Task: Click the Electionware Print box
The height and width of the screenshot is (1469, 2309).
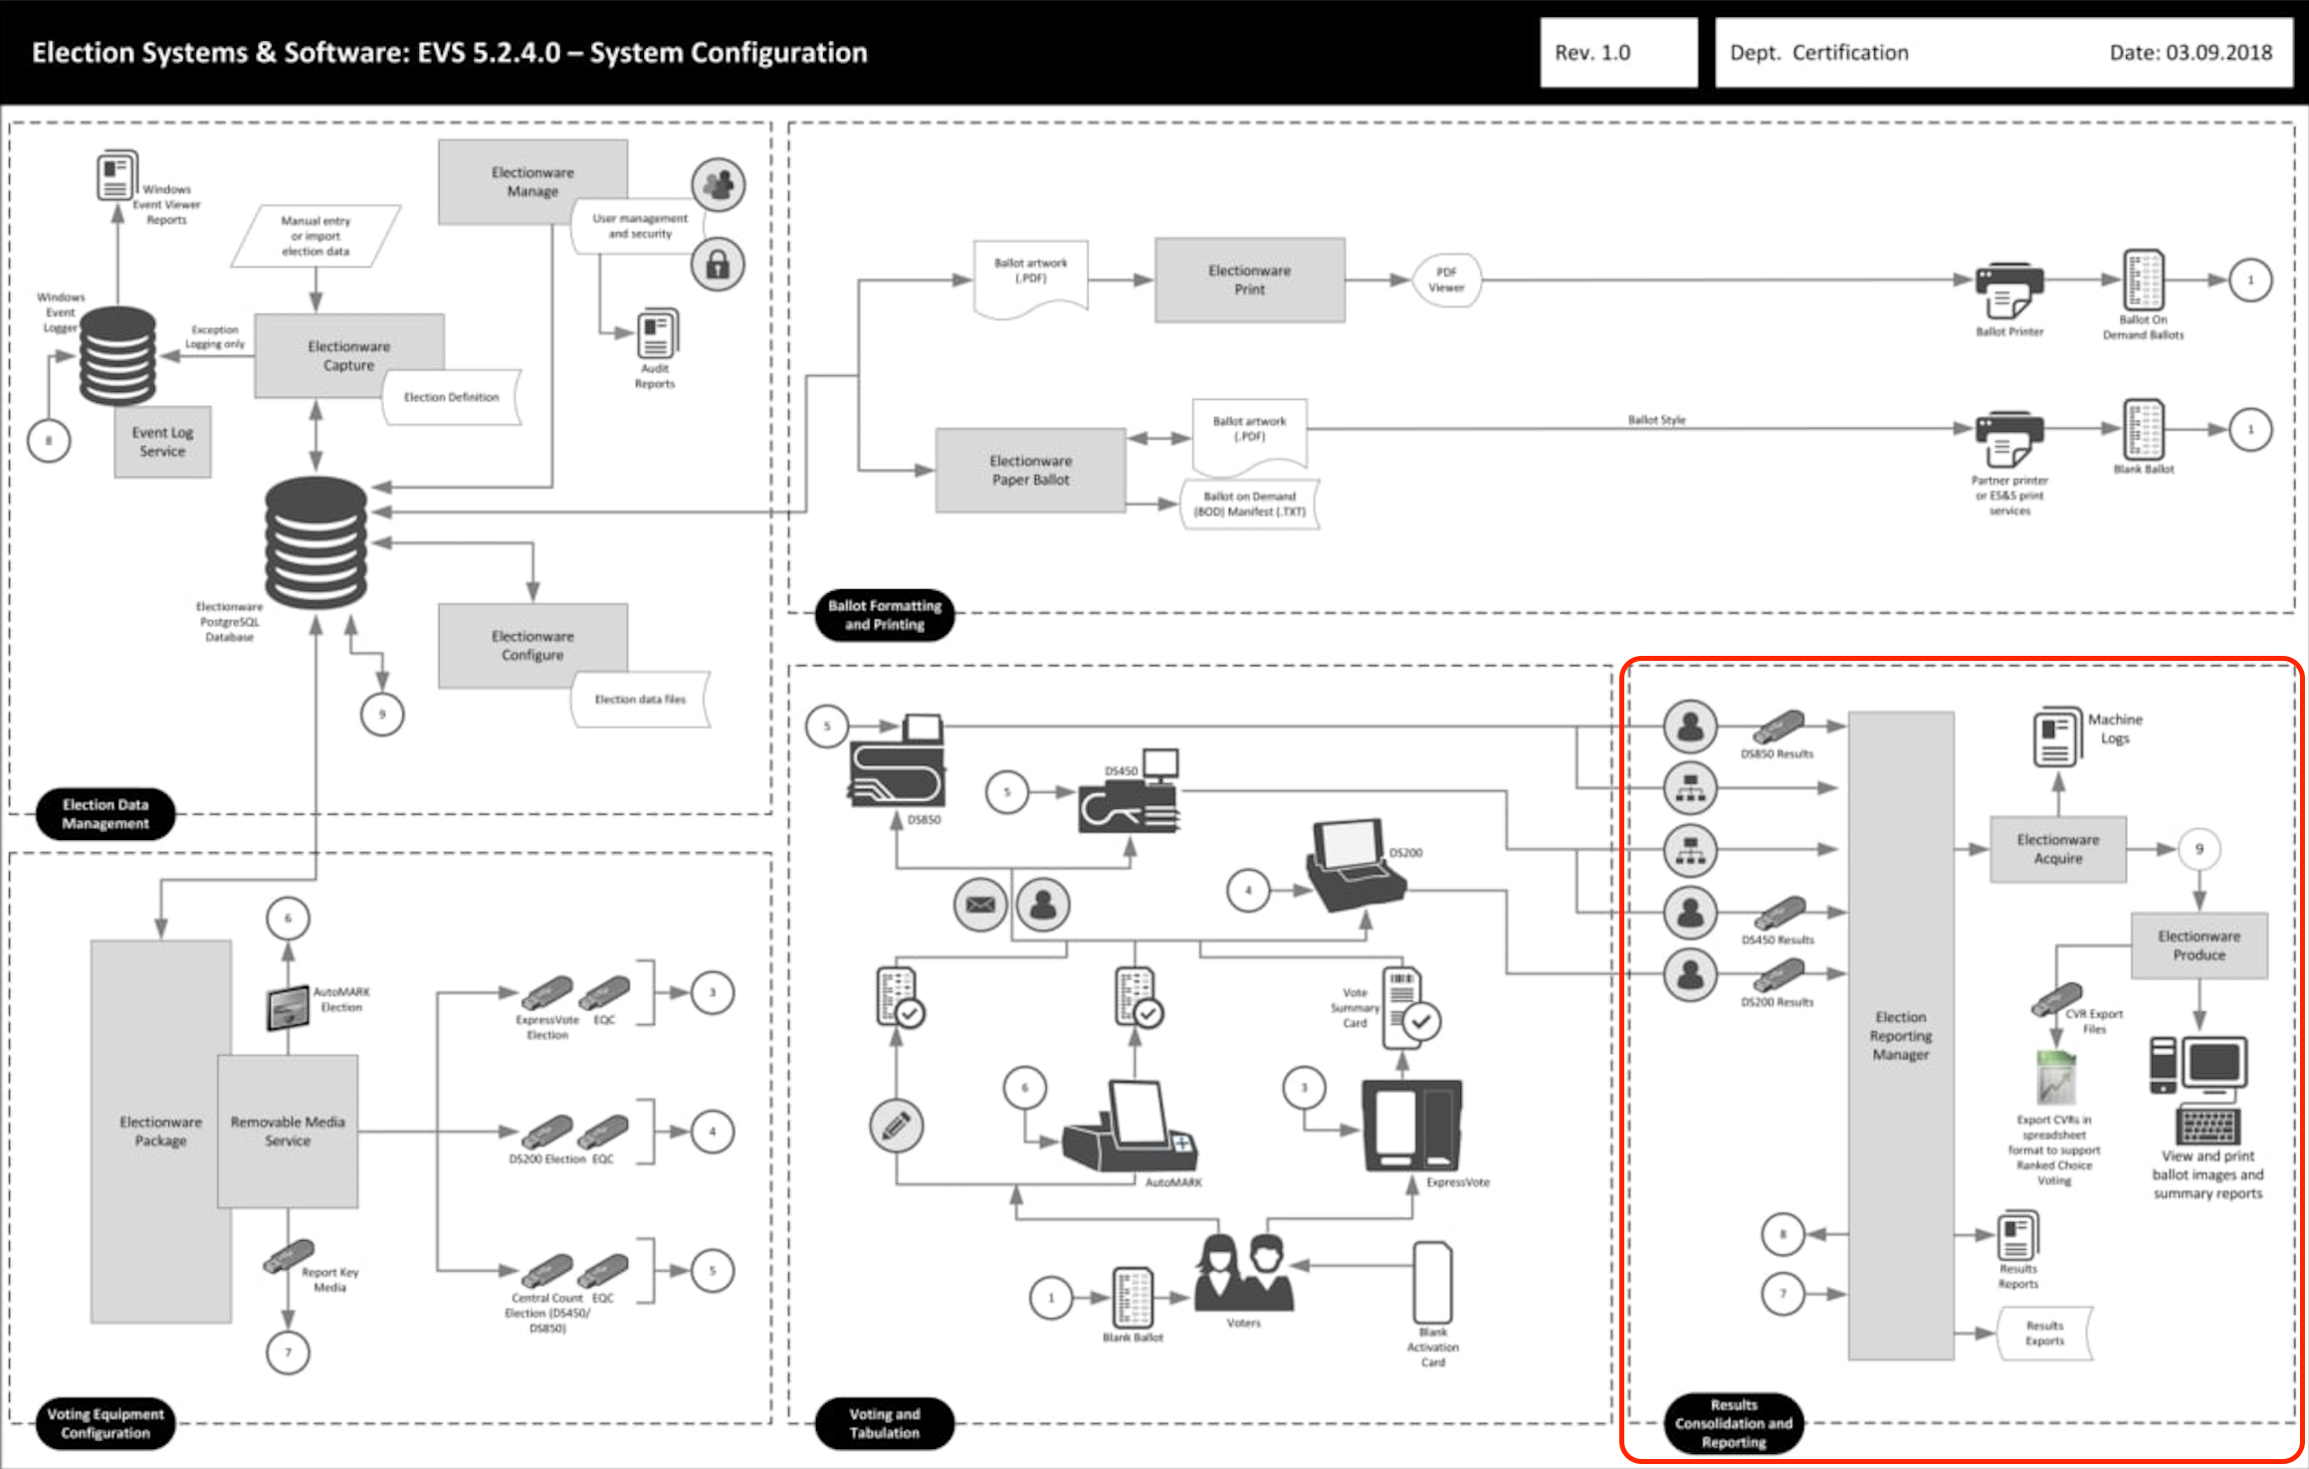Action: [x=1249, y=280]
